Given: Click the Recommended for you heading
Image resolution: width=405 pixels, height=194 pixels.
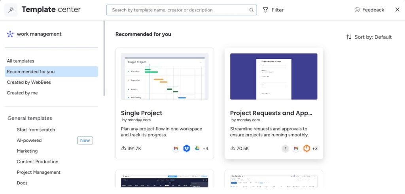Looking at the screenshot, I should point(143,34).
